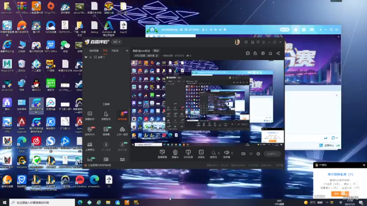Open streaming app settings gear
The image size is (367, 206).
[258, 154]
